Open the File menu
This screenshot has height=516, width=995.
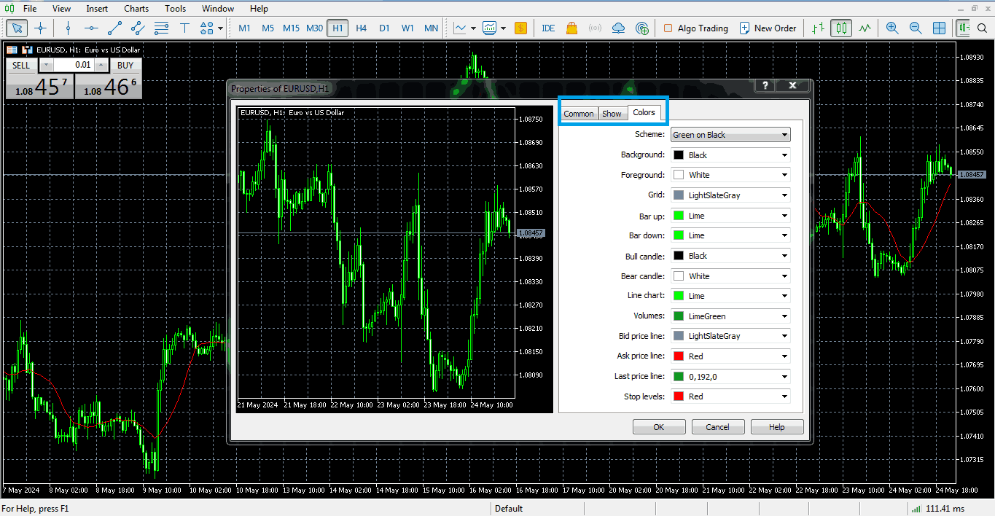[x=30, y=9]
